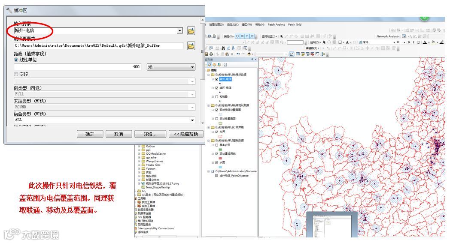Open the 绘制(D) dropdown button
The image size is (453, 243).
pyautogui.click(x=316, y=42)
